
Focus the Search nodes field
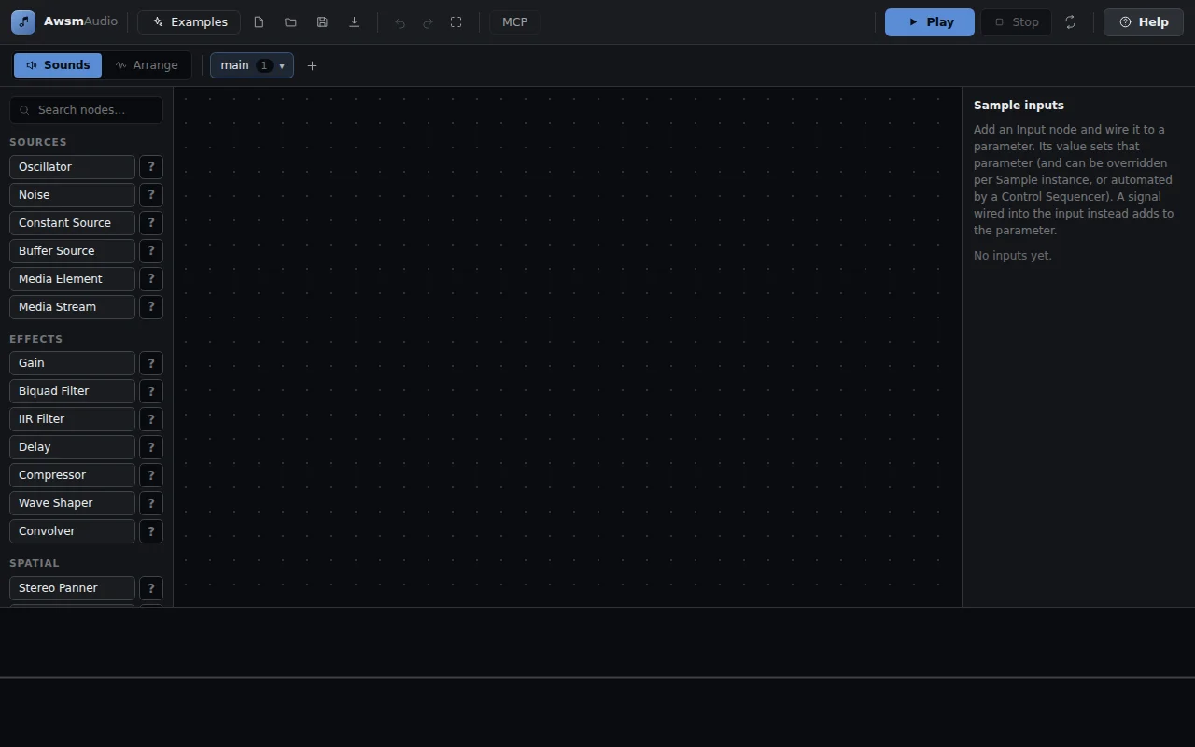tap(86, 110)
